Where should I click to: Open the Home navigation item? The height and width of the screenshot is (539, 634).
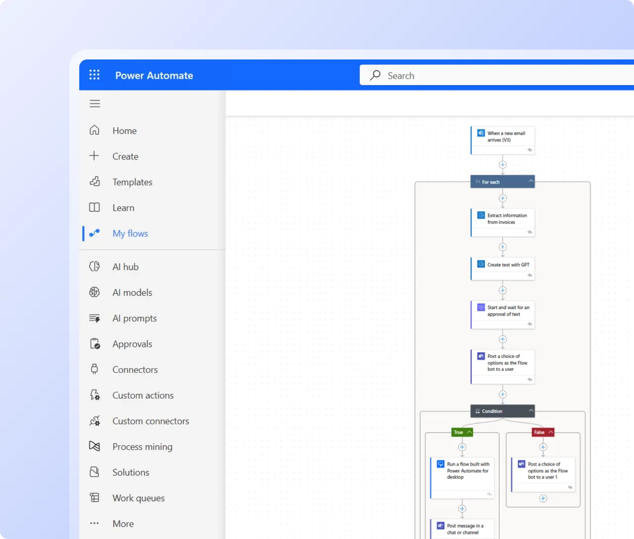(x=124, y=130)
